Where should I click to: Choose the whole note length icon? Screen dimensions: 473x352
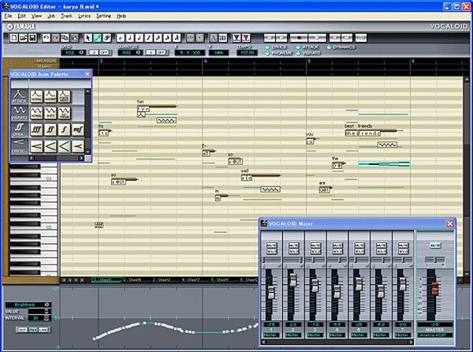click(121, 38)
